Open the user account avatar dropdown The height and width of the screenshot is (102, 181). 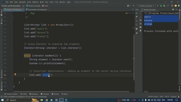pos(129,6)
